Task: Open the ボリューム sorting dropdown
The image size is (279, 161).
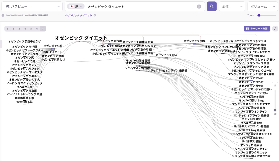Action: tap(262, 6)
